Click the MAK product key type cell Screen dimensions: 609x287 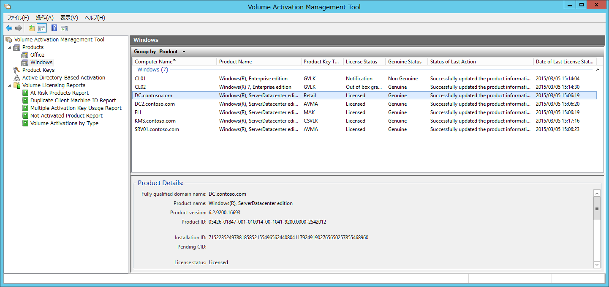point(309,112)
